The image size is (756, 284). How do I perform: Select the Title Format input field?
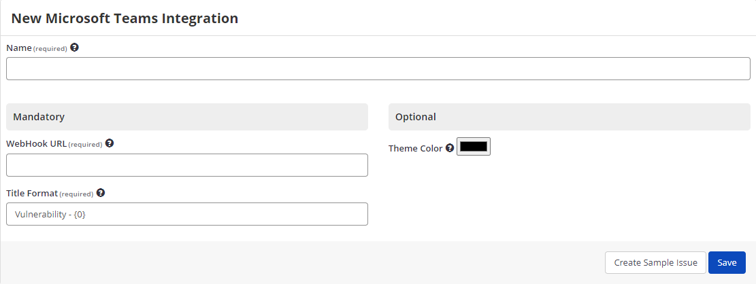[x=187, y=214]
